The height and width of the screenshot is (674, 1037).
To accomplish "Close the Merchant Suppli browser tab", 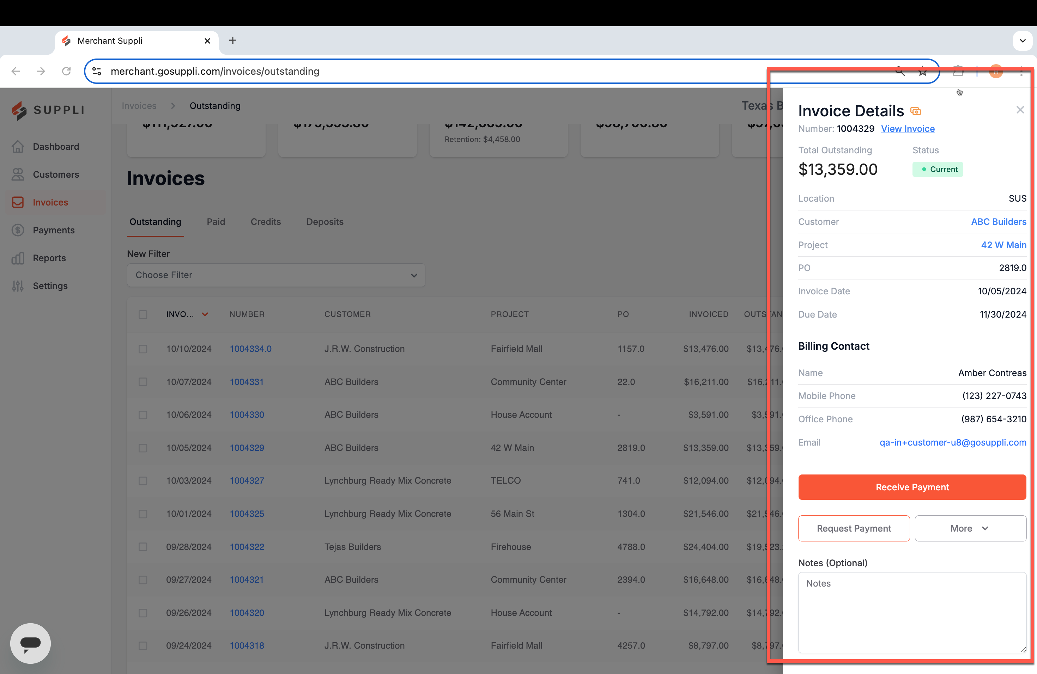I will coord(207,41).
